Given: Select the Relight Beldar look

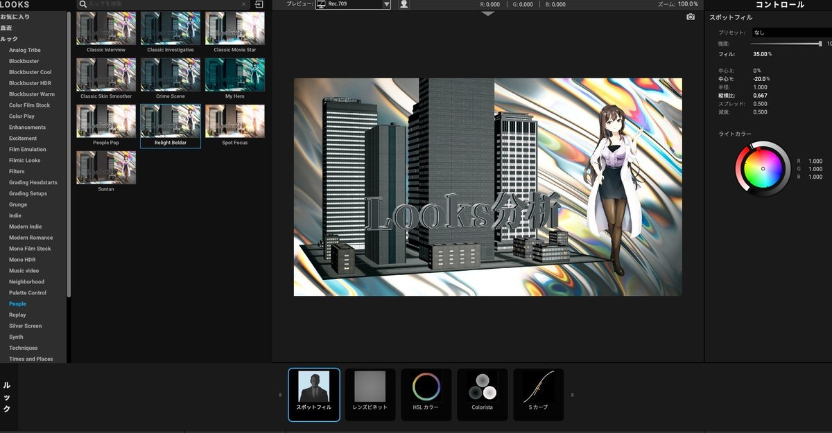Looking at the screenshot, I should pyautogui.click(x=171, y=125).
